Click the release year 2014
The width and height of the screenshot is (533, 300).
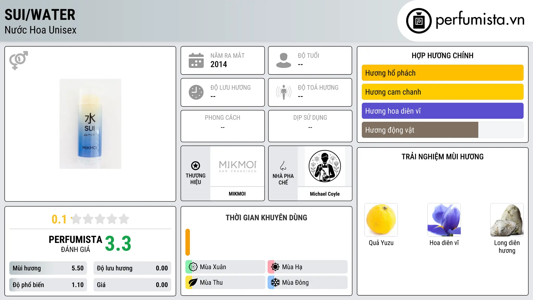point(219,64)
